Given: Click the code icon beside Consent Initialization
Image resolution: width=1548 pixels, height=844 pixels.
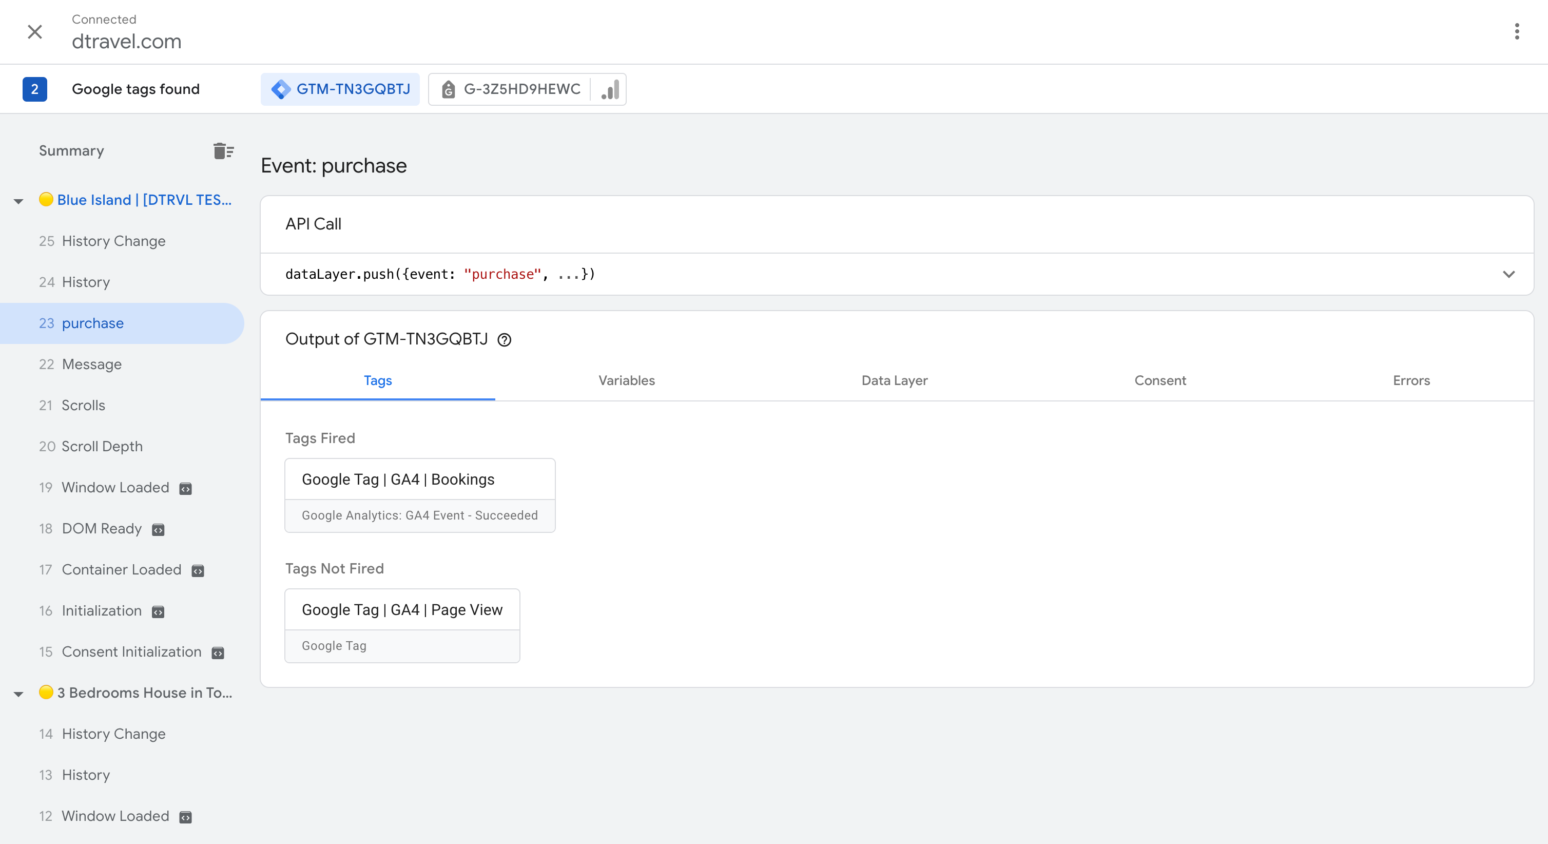Looking at the screenshot, I should click(x=218, y=653).
